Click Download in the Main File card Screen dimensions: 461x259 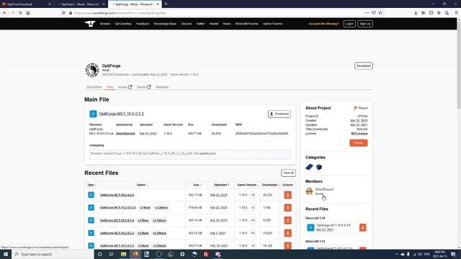[x=279, y=114]
